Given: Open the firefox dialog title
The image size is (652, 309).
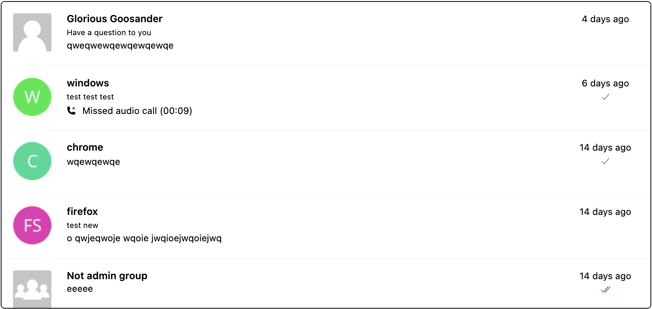Looking at the screenshot, I should pyautogui.click(x=82, y=211).
